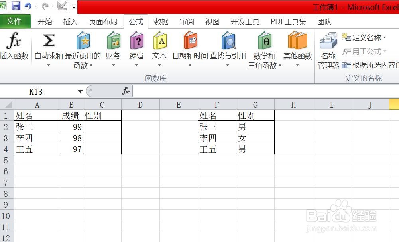Open Lookup and Reference (查找与引用) functions
The width and height of the screenshot is (399, 242).
point(228,49)
